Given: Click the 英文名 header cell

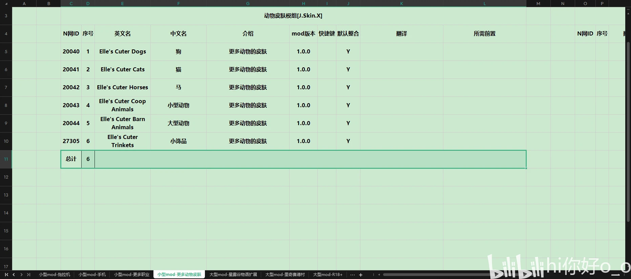Looking at the screenshot, I should (123, 34).
